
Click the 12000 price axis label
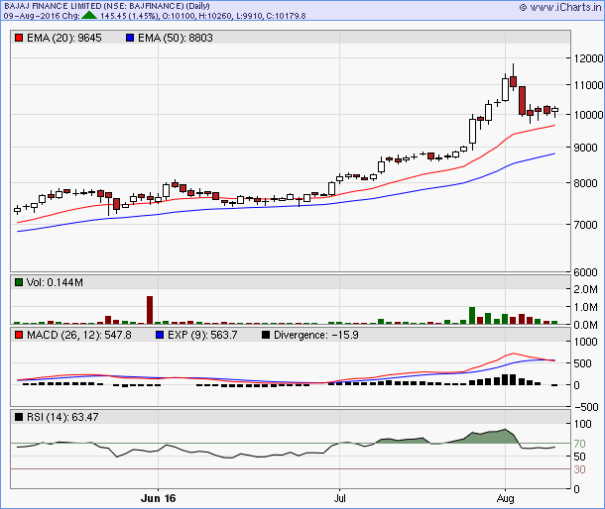pyautogui.click(x=588, y=58)
